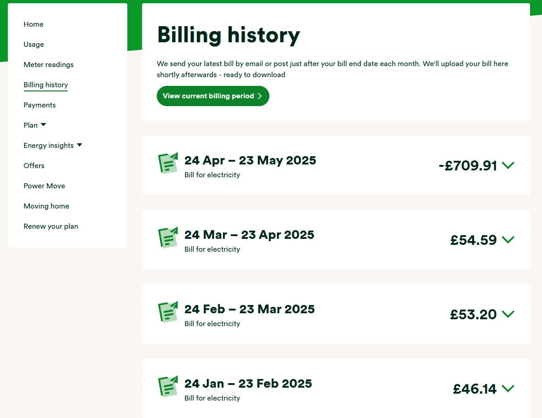Screen dimensions: 542x418
Task: Go to Moving home page
Action: [46, 206]
